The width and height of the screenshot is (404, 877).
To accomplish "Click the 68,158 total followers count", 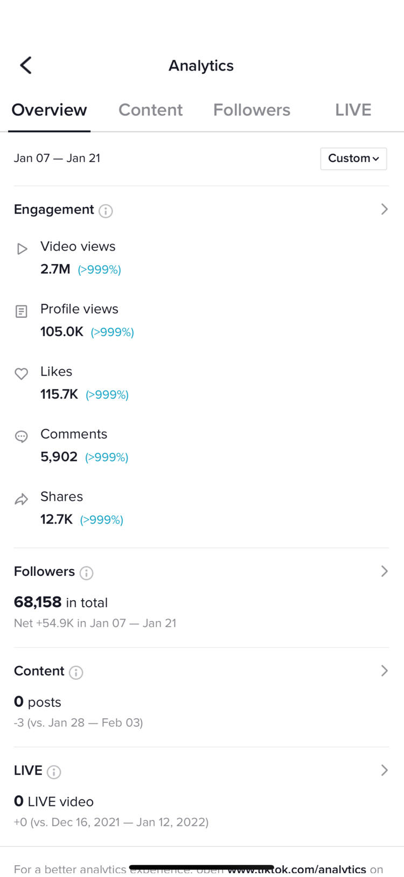I will pyautogui.click(x=38, y=602).
